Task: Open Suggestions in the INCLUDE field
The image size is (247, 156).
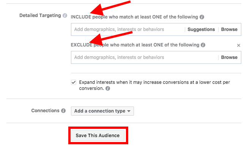Action: 201,29
